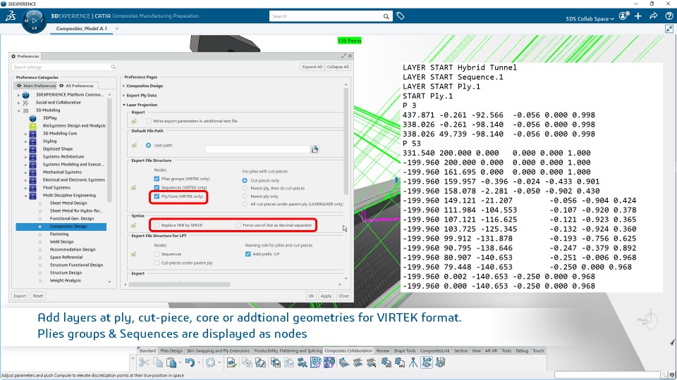Expand 3DEXPERIENCE Platform Common tree node
The width and height of the screenshot is (677, 380).
point(18,95)
